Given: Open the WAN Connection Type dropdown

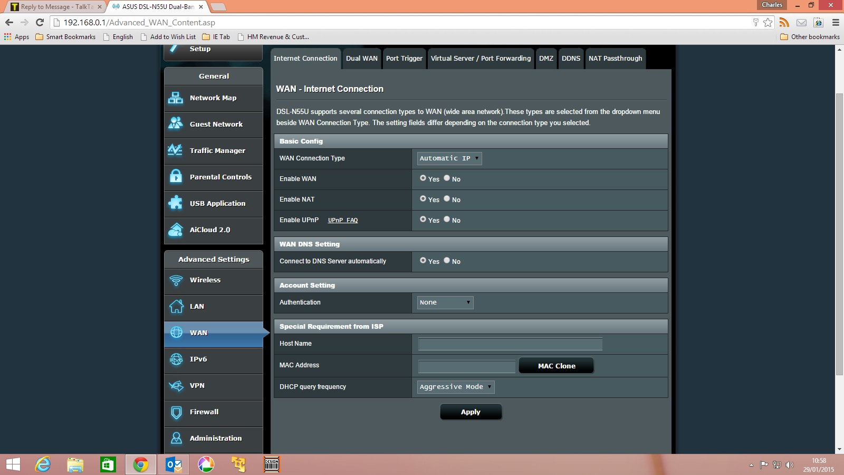Looking at the screenshot, I should 448,158.
